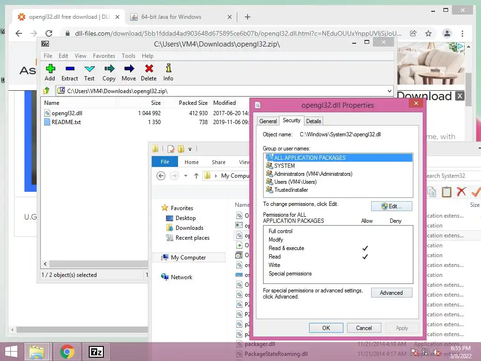Select Network in Explorer navigation pane
481x361 pixels.
(x=182, y=277)
